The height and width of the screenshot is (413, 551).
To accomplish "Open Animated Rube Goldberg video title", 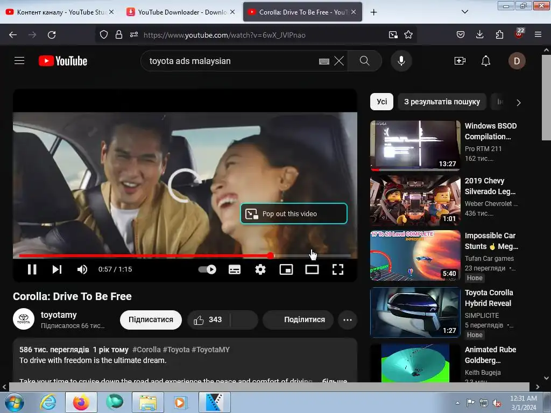I will (490, 355).
